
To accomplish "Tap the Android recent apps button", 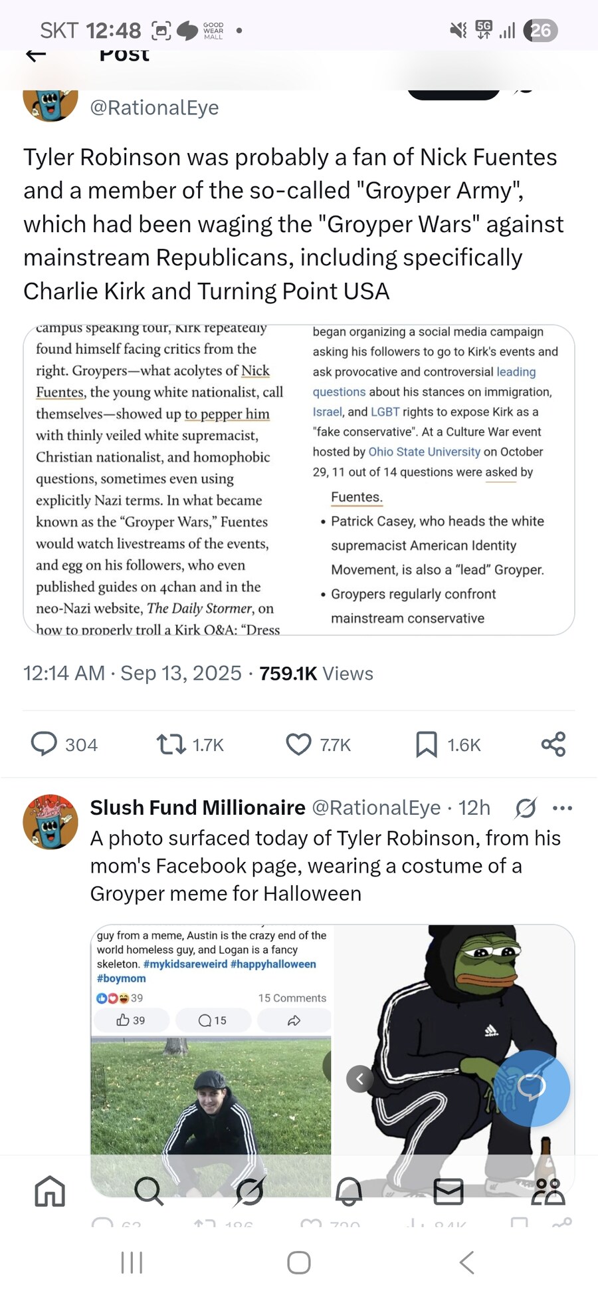I will (132, 1262).
